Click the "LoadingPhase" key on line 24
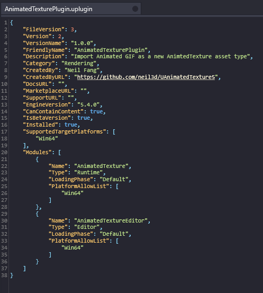263x293 pixels. (71, 180)
